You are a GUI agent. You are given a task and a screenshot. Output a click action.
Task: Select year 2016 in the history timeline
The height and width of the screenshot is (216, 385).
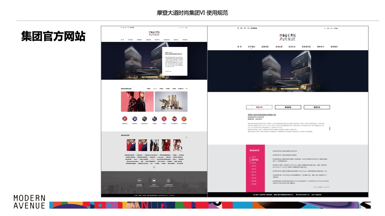pos(255,160)
